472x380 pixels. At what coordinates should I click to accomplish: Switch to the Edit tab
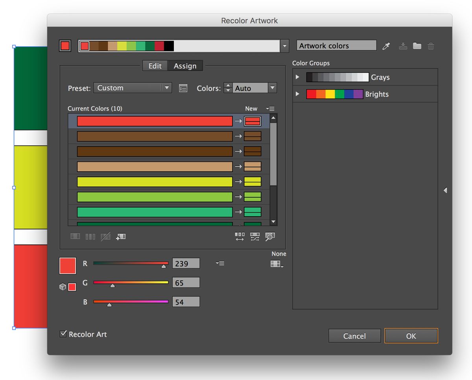155,66
